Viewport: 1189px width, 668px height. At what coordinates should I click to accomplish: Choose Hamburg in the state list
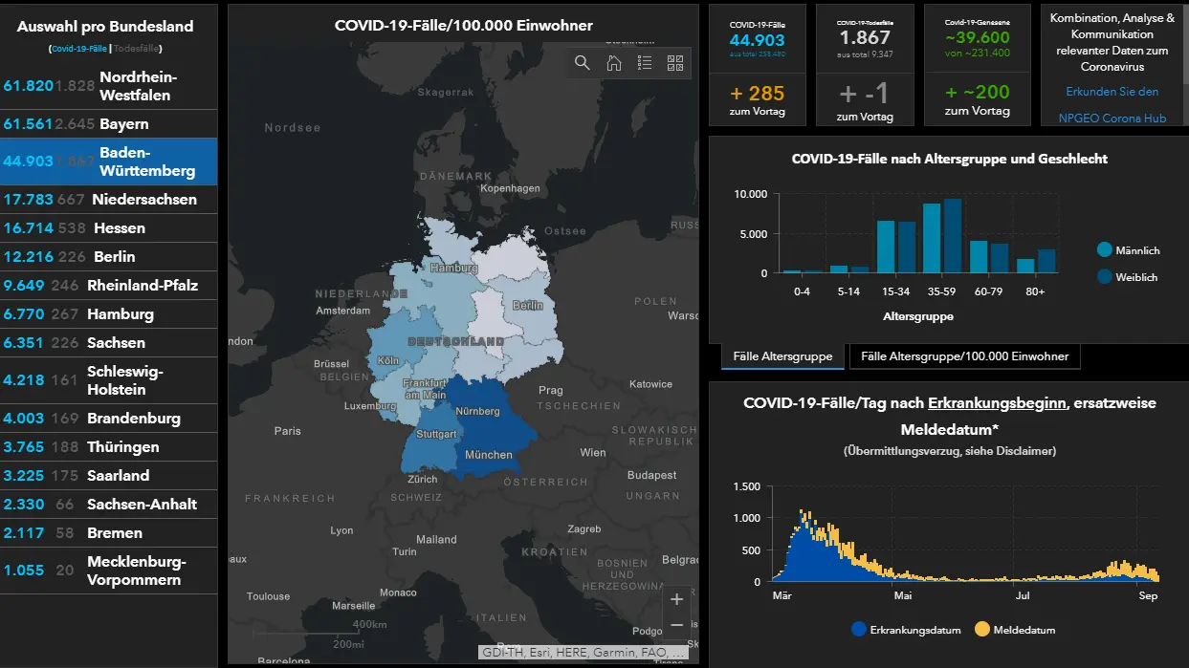pos(108,313)
